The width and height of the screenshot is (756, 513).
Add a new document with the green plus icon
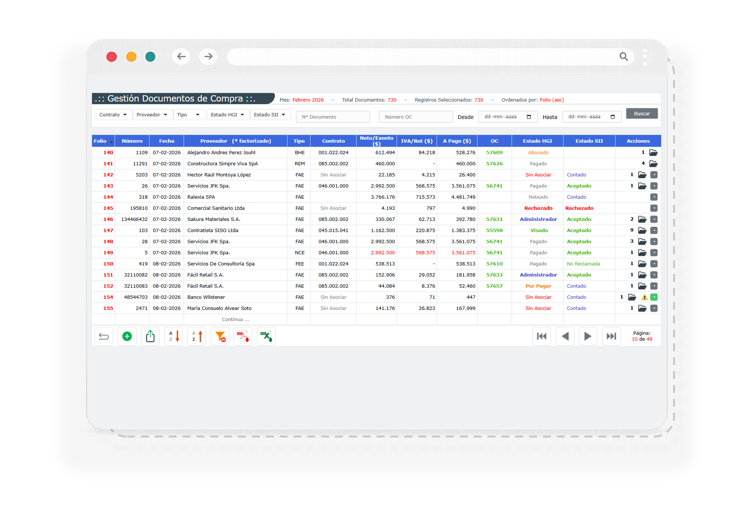pos(127,336)
